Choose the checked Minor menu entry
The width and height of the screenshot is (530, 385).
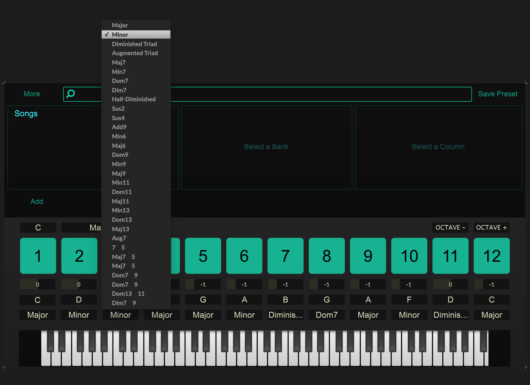click(136, 34)
